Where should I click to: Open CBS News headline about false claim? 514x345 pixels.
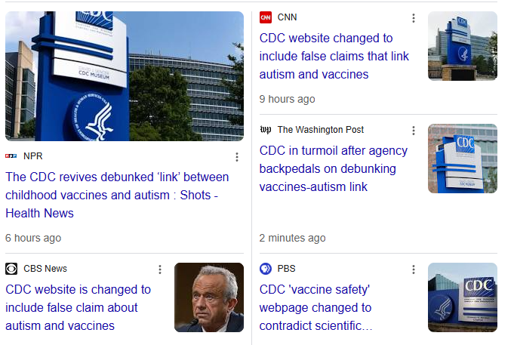(78, 307)
